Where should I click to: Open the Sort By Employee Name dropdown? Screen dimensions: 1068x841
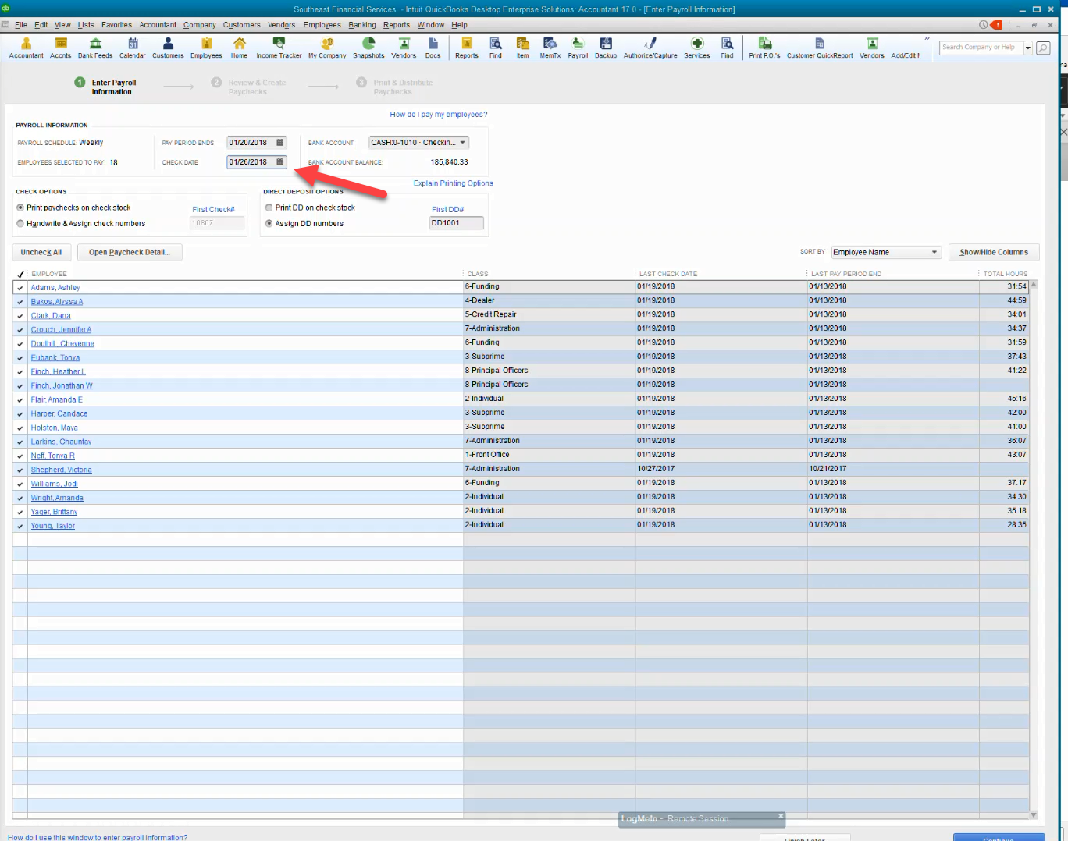click(934, 251)
